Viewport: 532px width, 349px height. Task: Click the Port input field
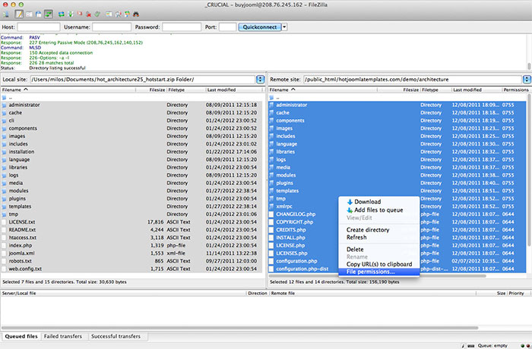pos(227,27)
